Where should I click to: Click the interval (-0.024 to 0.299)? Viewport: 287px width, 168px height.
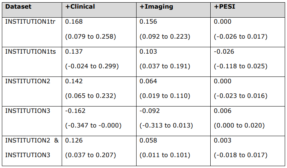tap(92, 66)
